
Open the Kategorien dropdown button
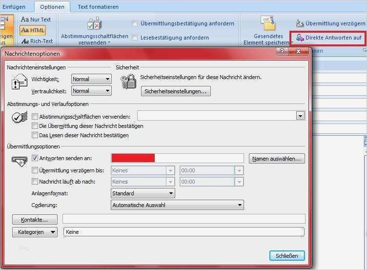[x=35, y=232]
